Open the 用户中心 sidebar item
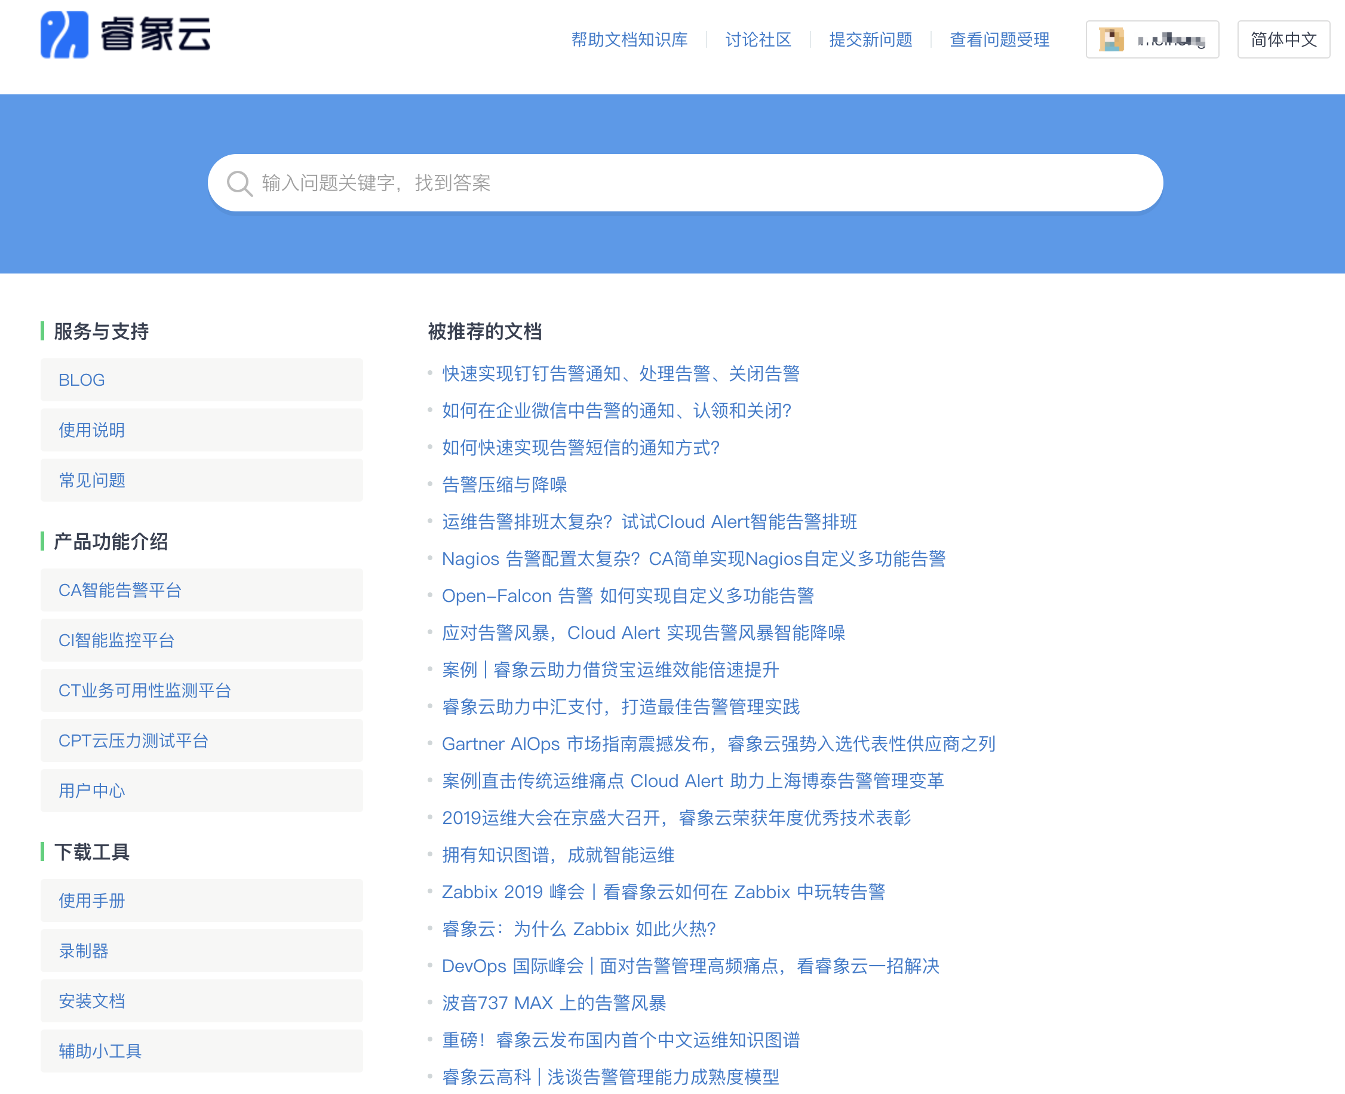This screenshot has height=1094, width=1345. pos(202,791)
